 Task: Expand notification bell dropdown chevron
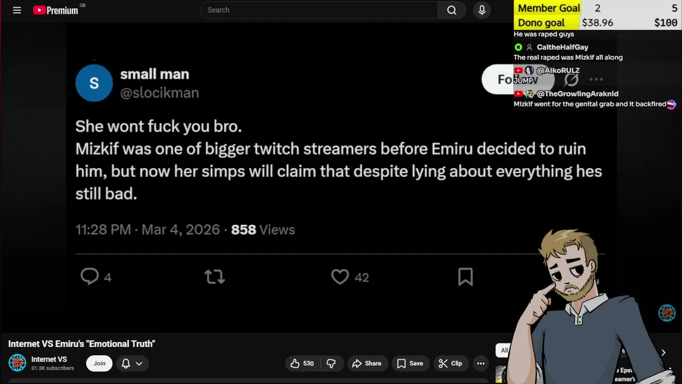(x=139, y=363)
